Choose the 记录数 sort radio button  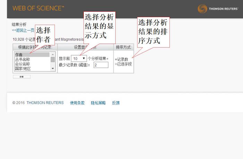116,59
